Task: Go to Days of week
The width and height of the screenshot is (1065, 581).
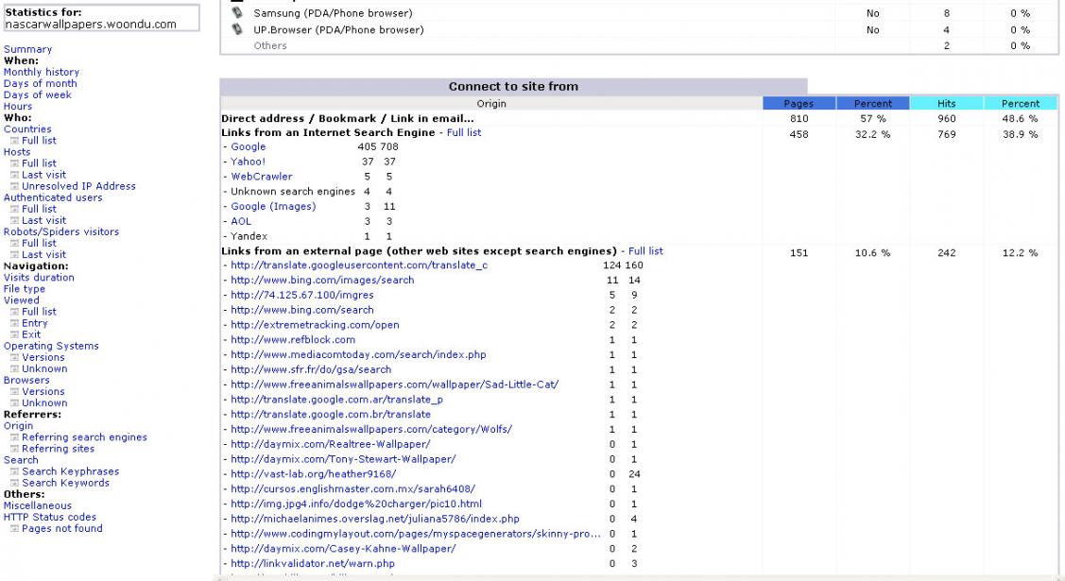Action: 38,95
